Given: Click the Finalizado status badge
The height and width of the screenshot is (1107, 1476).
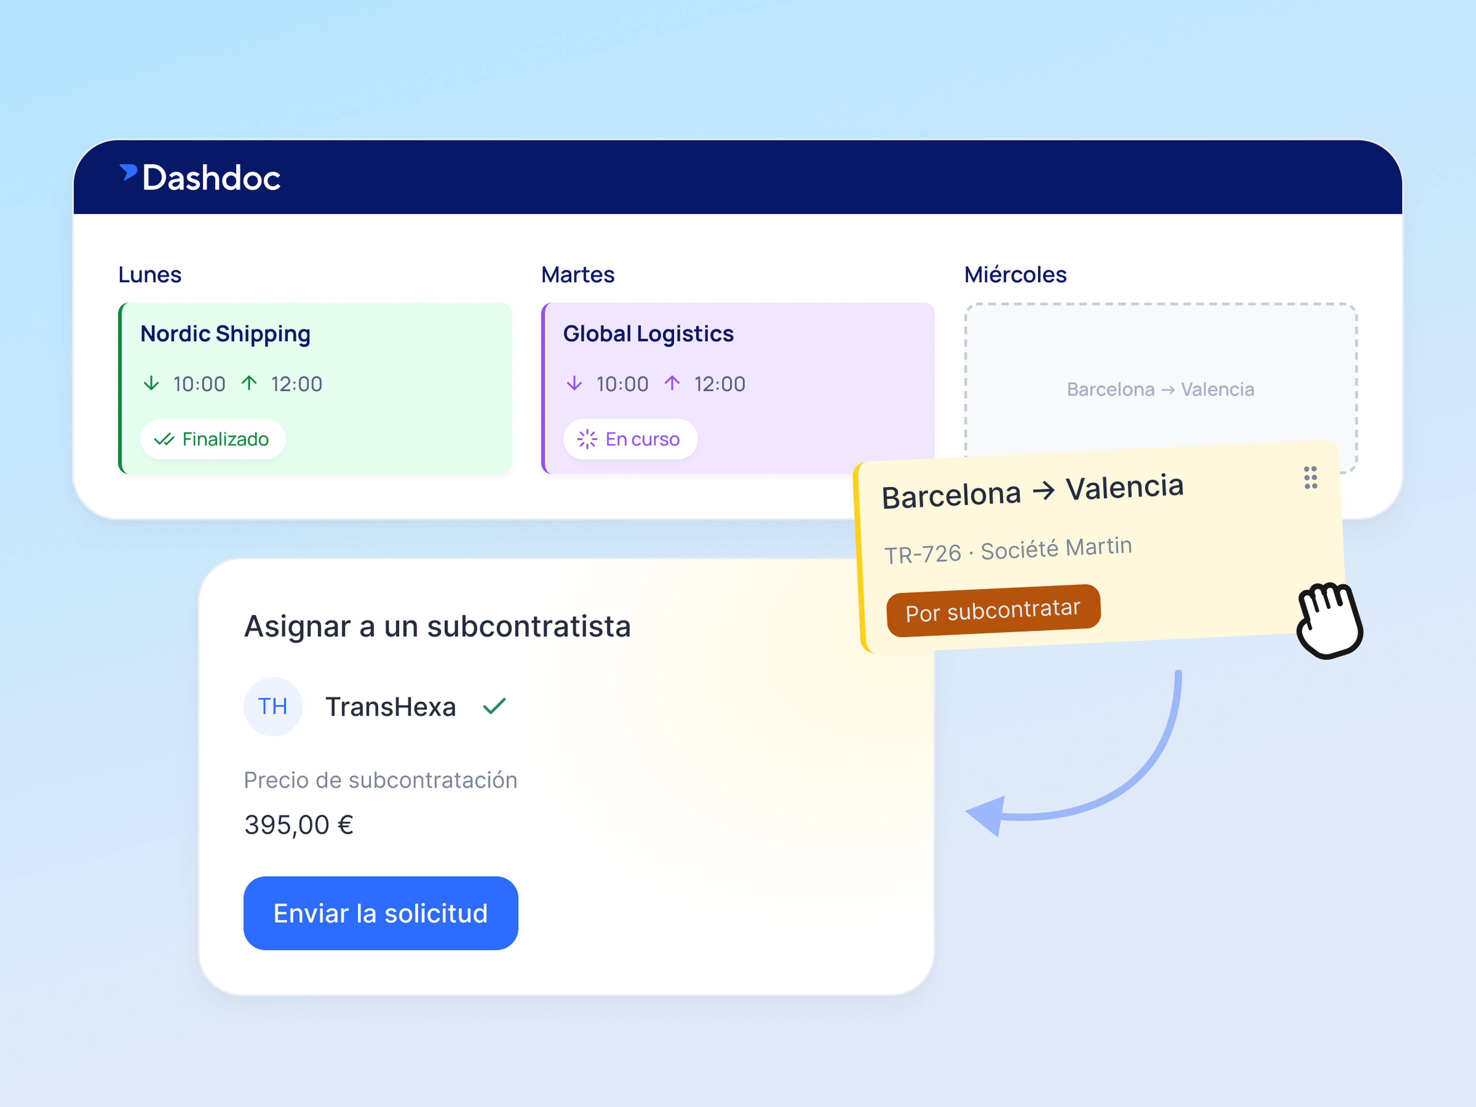Looking at the screenshot, I should point(213,439).
